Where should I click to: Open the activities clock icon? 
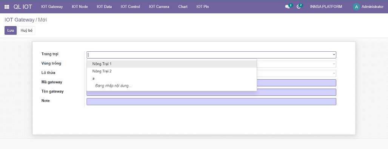(x=299, y=7)
